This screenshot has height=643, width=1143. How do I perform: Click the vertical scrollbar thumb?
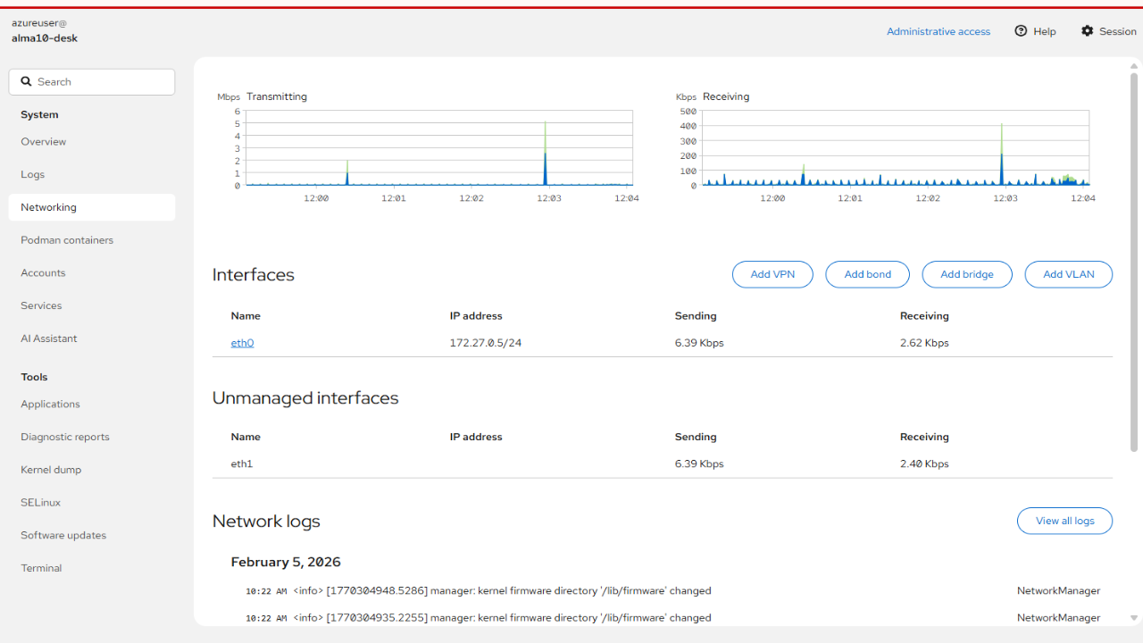tap(1134, 263)
